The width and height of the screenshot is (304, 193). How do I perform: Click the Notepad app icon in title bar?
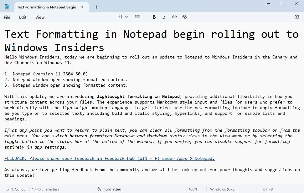(x=7, y=7)
